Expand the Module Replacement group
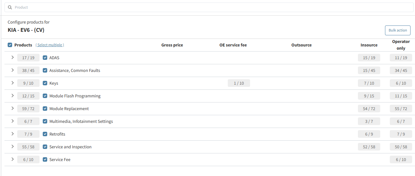The height and width of the screenshot is (176, 415). click(x=12, y=109)
